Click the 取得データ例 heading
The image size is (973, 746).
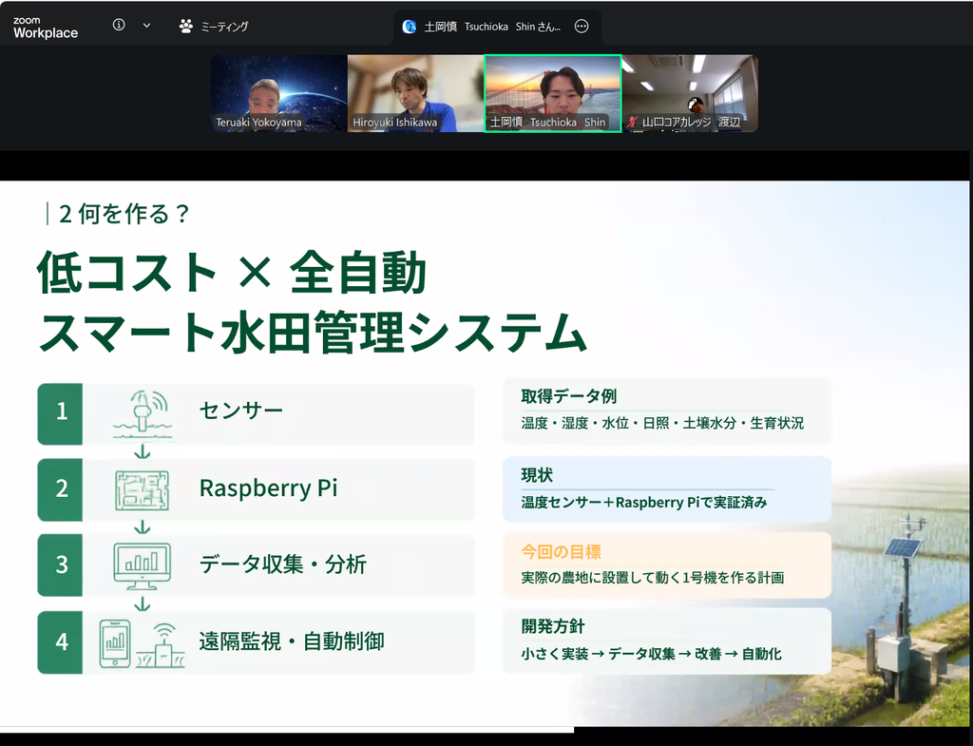569,396
